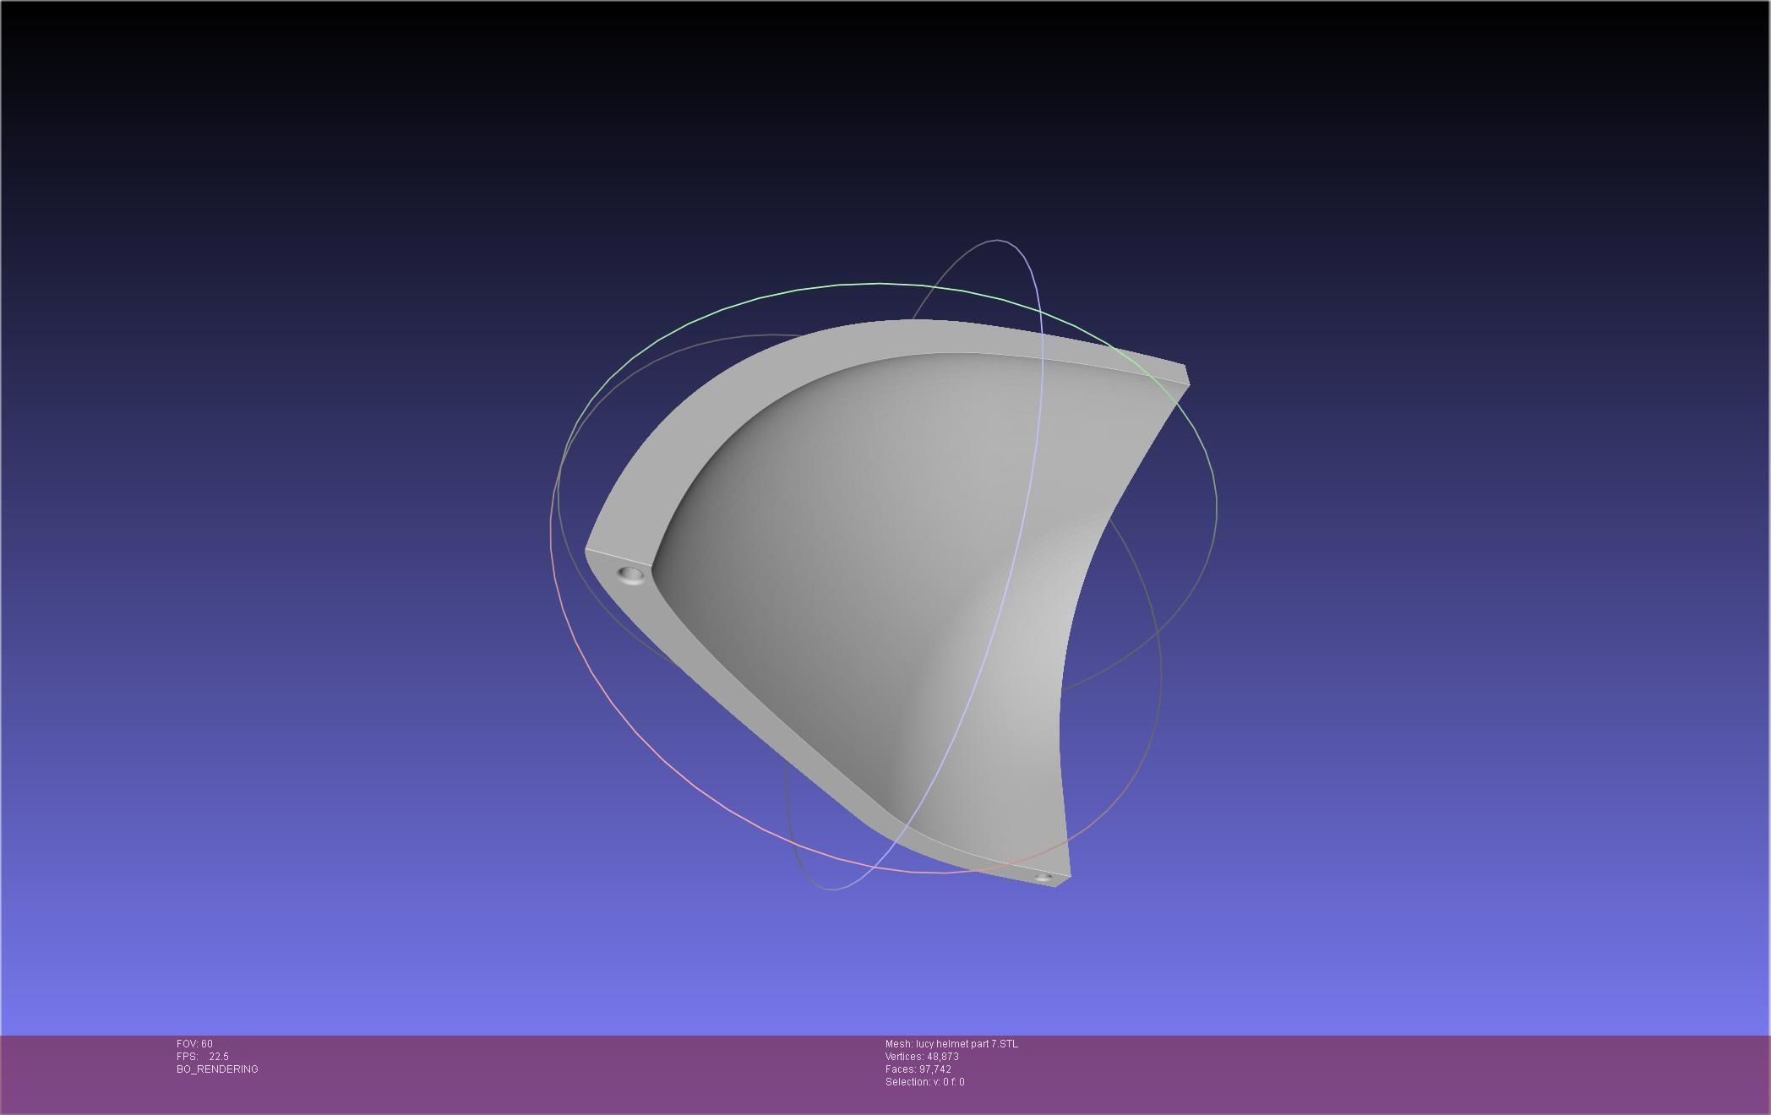The width and height of the screenshot is (1771, 1115).
Task: Click the 'FOV: 60' status text
Action: 194,1044
